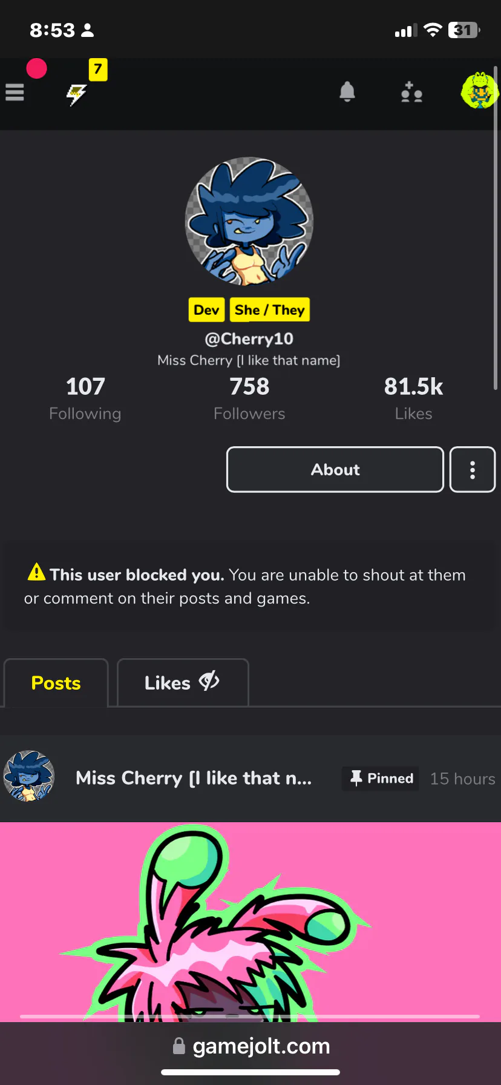
Task: Open your account avatar in header
Action: click(480, 91)
